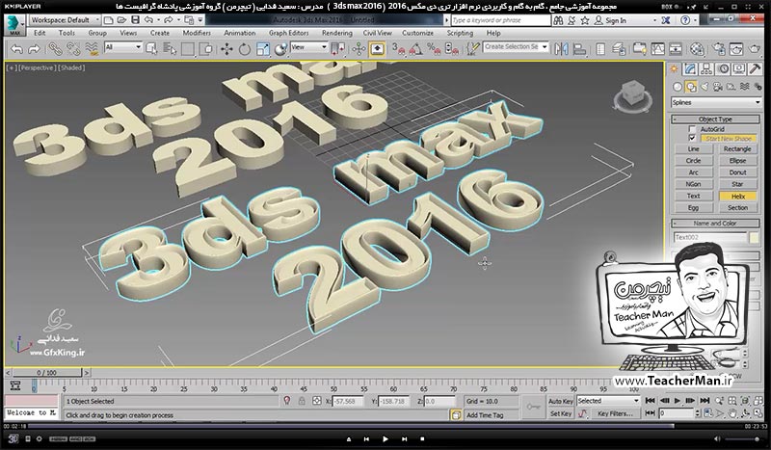Open the key filter Selected dropdown
The width and height of the screenshot is (771, 450).
tap(608, 401)
